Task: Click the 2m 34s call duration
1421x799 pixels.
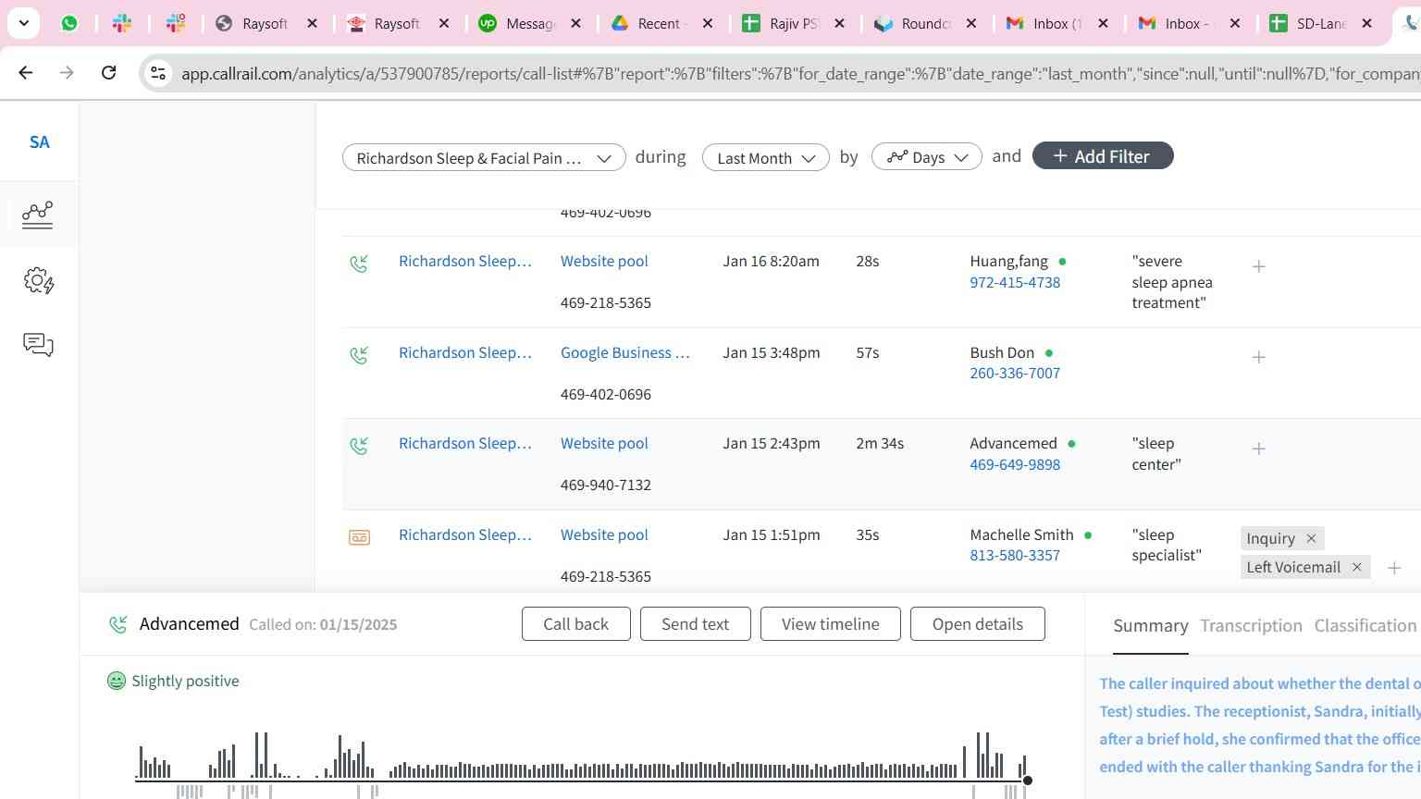Action: [x=880, y=443]
